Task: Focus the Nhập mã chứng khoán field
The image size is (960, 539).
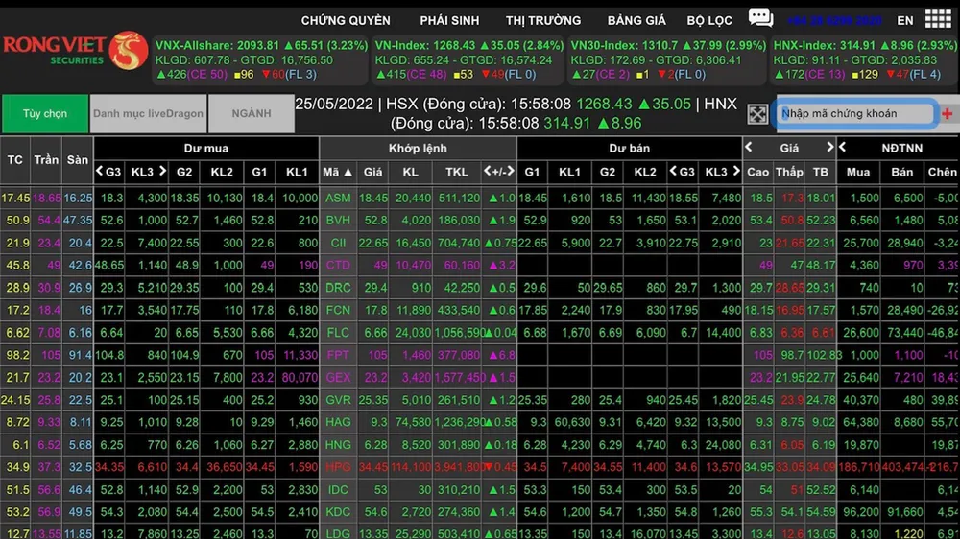Action: point(854,114)
